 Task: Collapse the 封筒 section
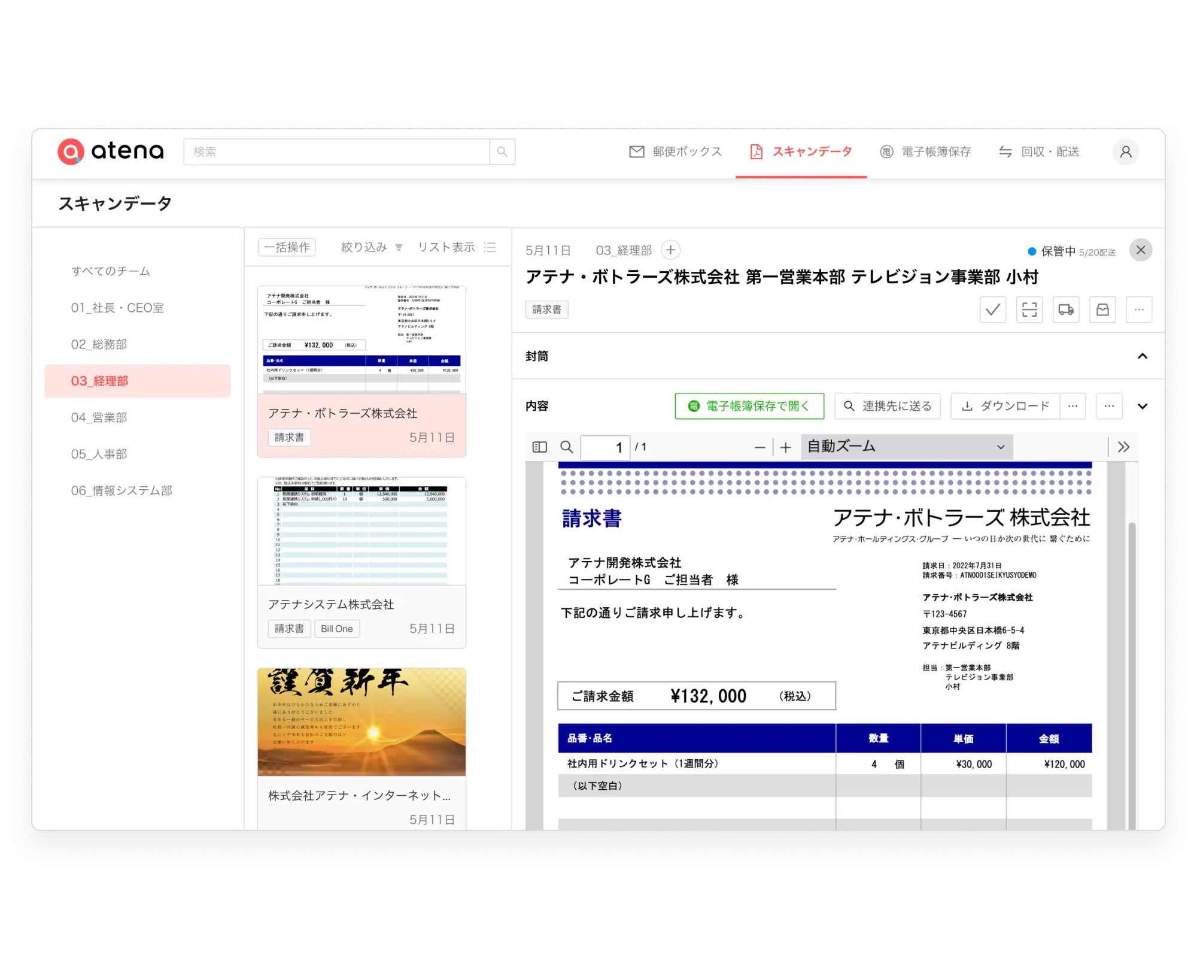click(x=1142, y=356)
